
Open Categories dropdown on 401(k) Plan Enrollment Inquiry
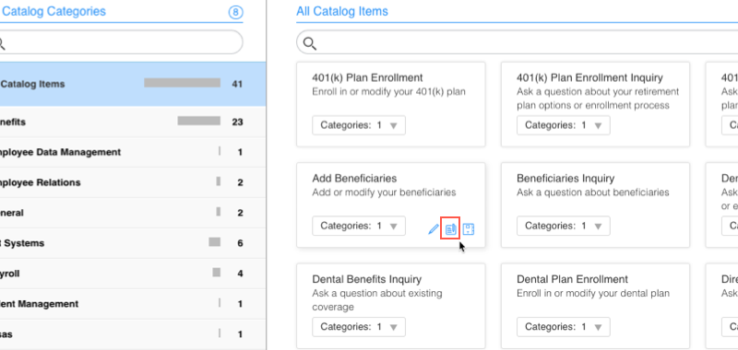(564, 125)
